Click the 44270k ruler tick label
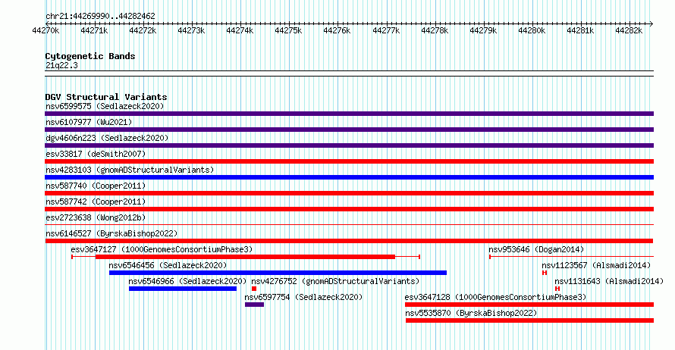The image size is (675, 350). pyautogui.click(x=46, y=30)
